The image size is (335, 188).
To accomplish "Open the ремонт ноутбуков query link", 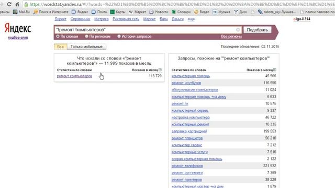I will pos(186,83).
